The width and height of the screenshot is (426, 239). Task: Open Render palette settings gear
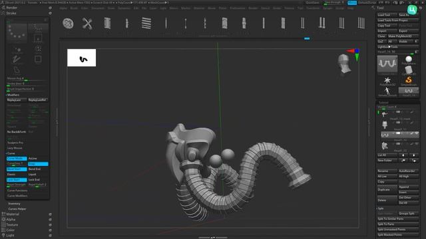point(50,8)
